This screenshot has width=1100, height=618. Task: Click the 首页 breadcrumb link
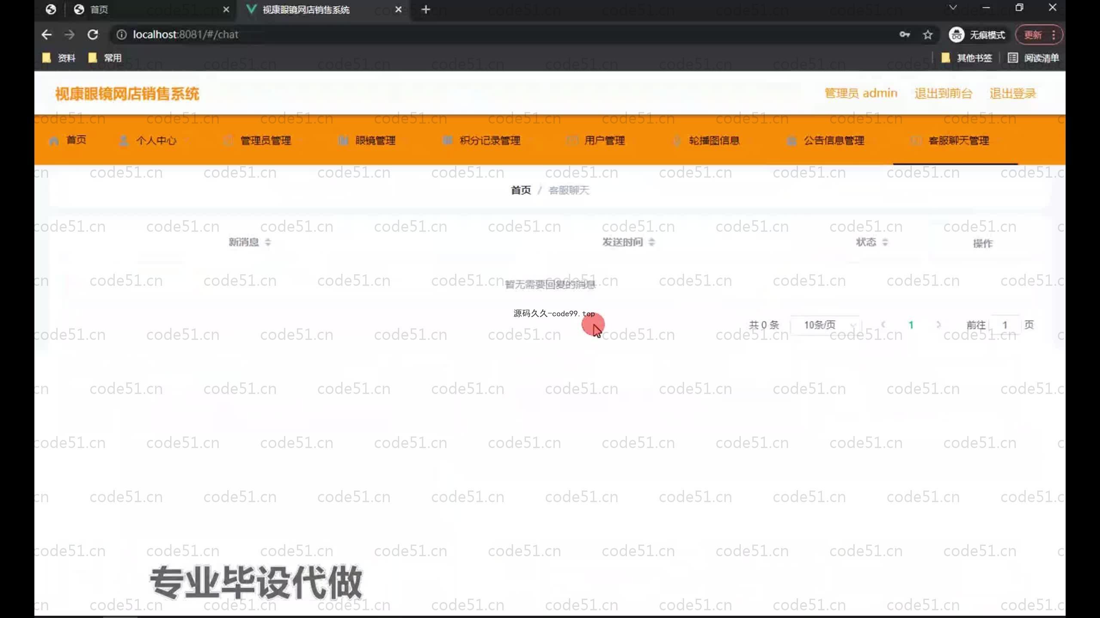coord(521,190)
